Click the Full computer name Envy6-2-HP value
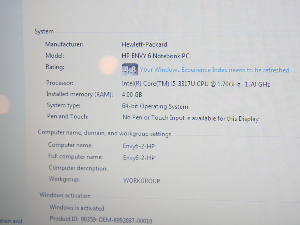Screen dimensions: 300x225 pos(139,158)
